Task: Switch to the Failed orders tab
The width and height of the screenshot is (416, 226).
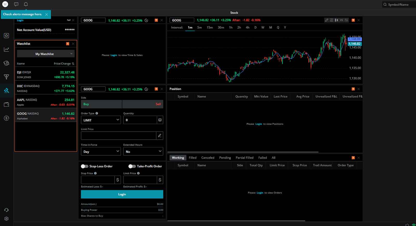Action: point(263,158)
